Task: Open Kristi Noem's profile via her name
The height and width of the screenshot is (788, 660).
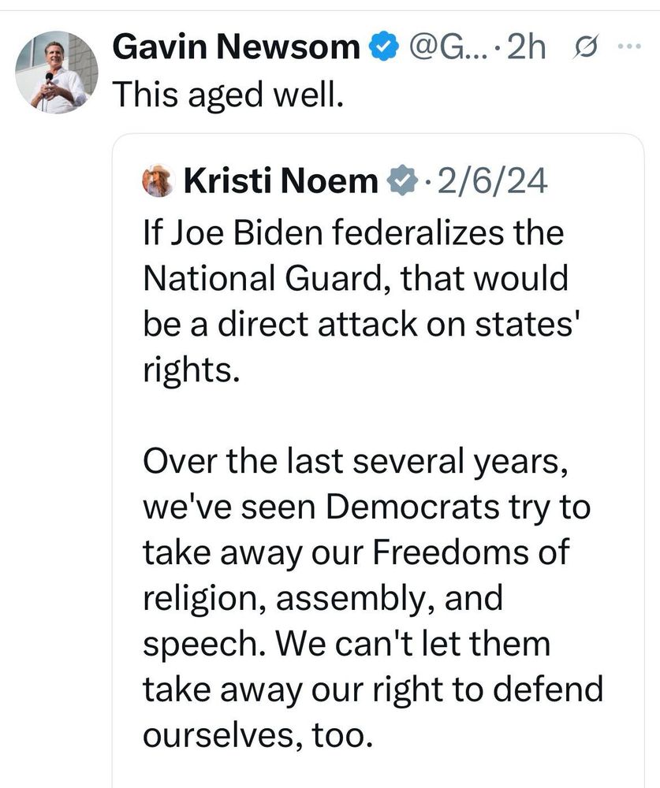Action: 281,180
